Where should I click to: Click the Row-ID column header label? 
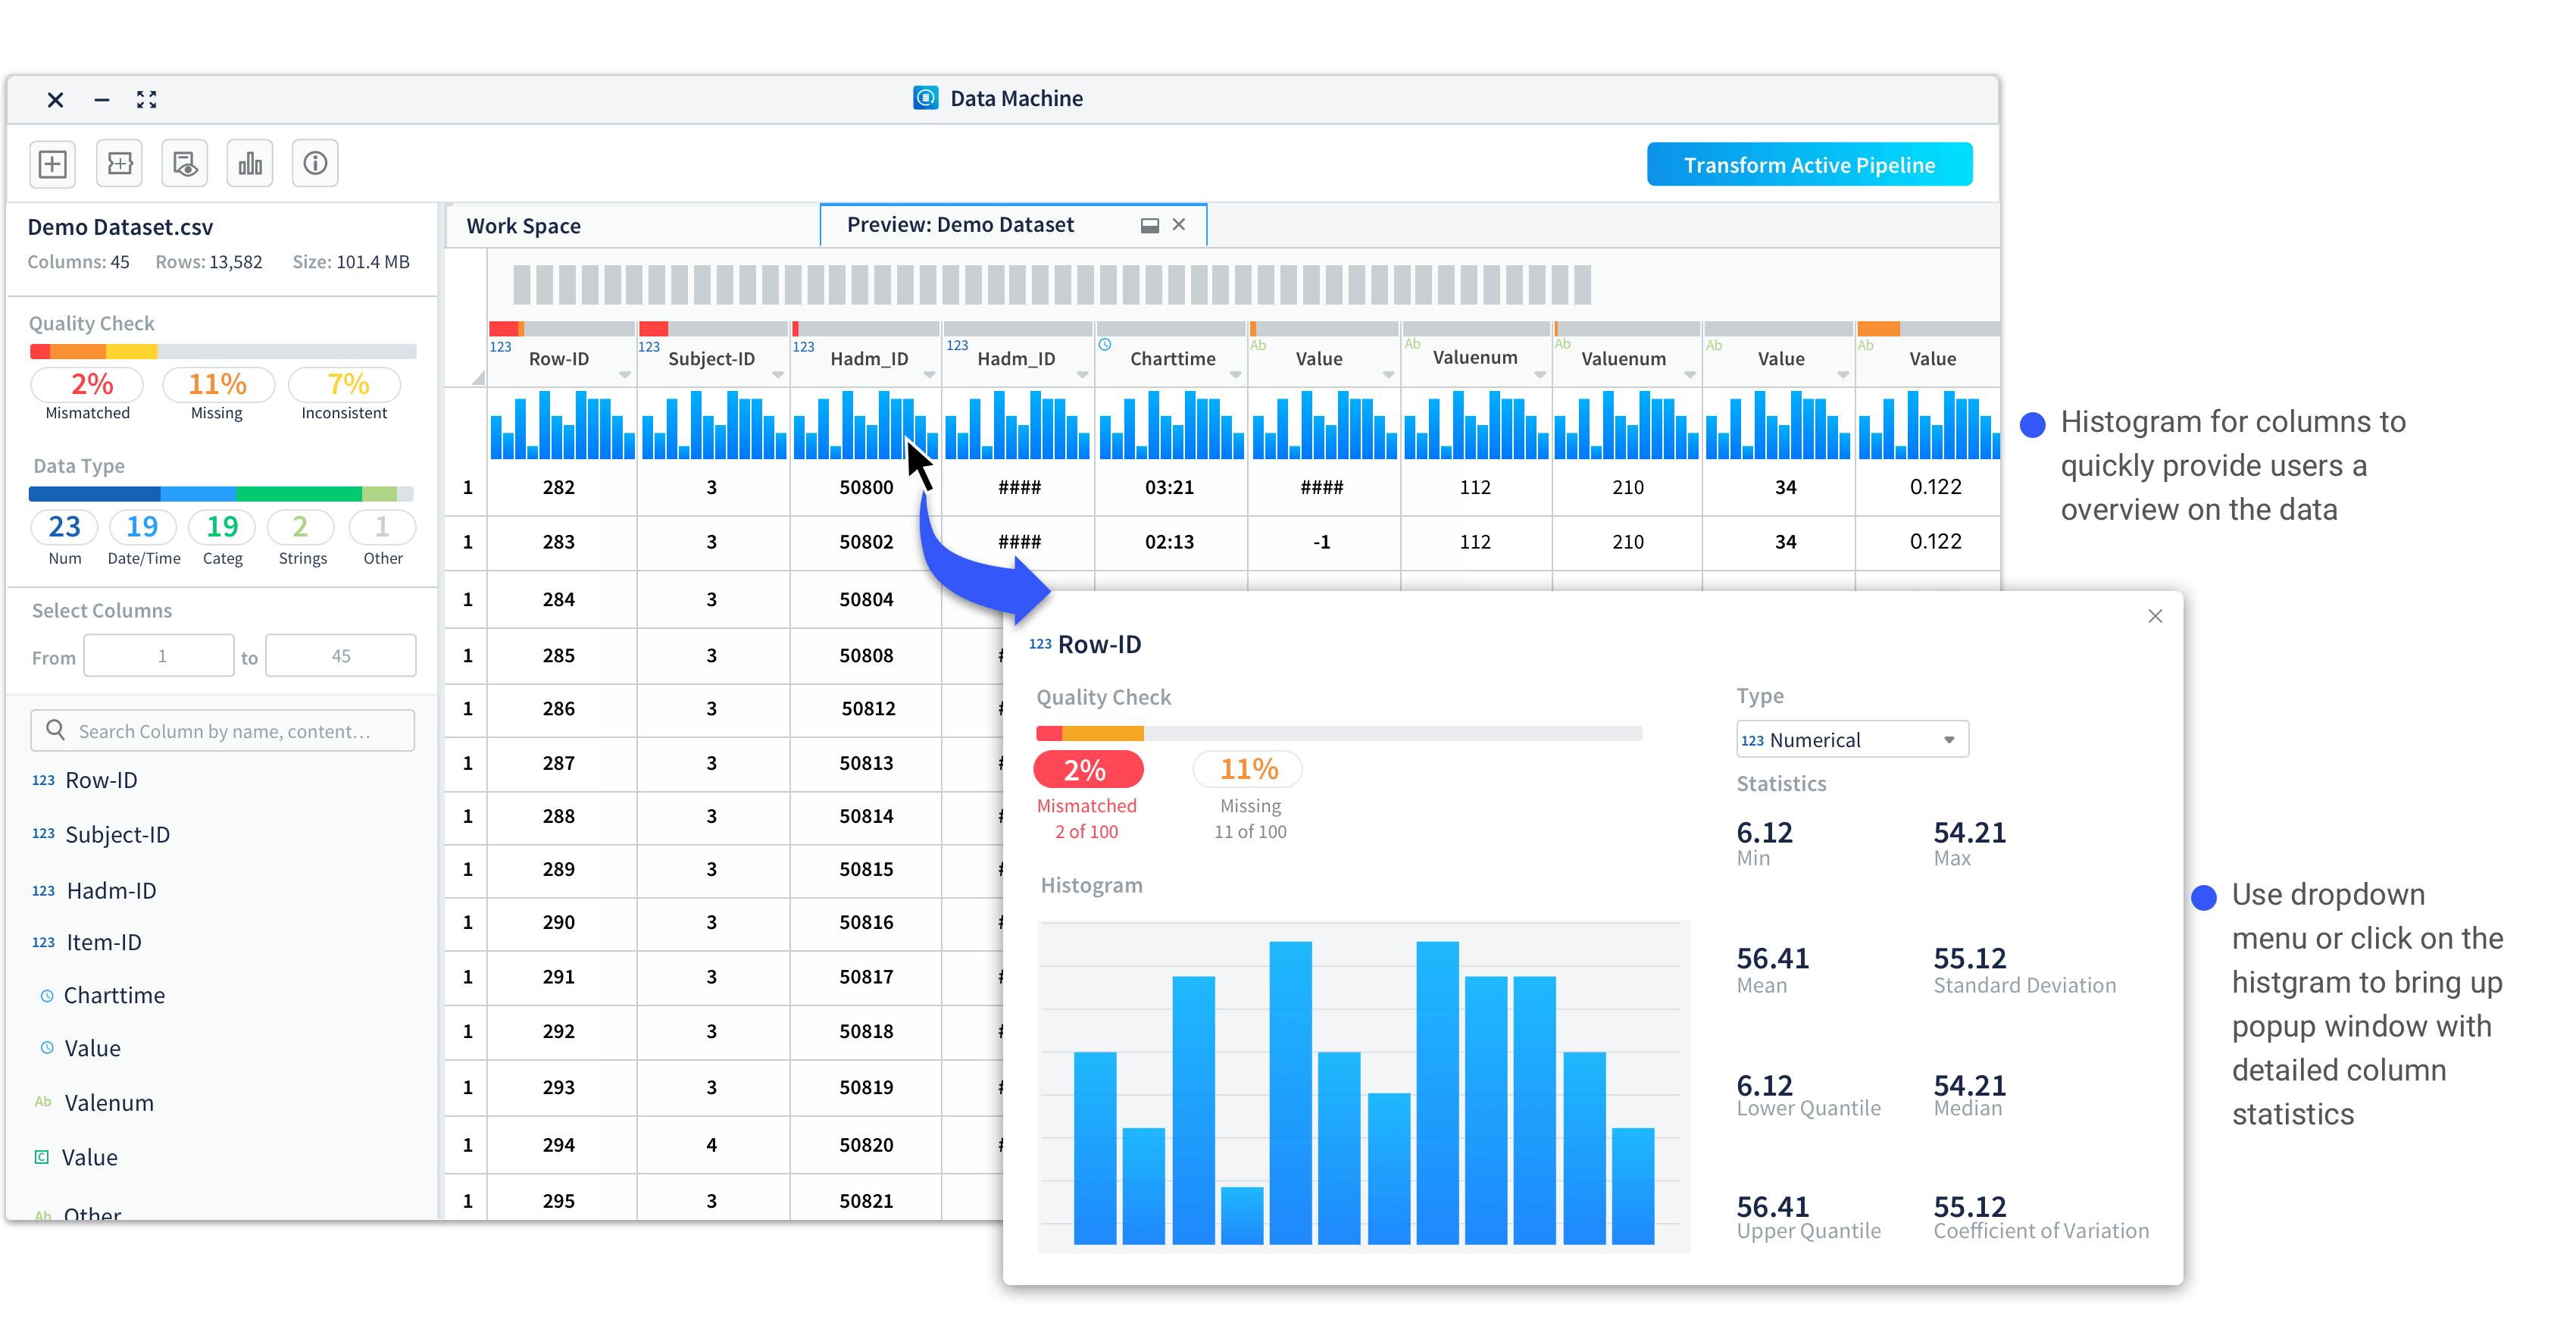(558, 359)
